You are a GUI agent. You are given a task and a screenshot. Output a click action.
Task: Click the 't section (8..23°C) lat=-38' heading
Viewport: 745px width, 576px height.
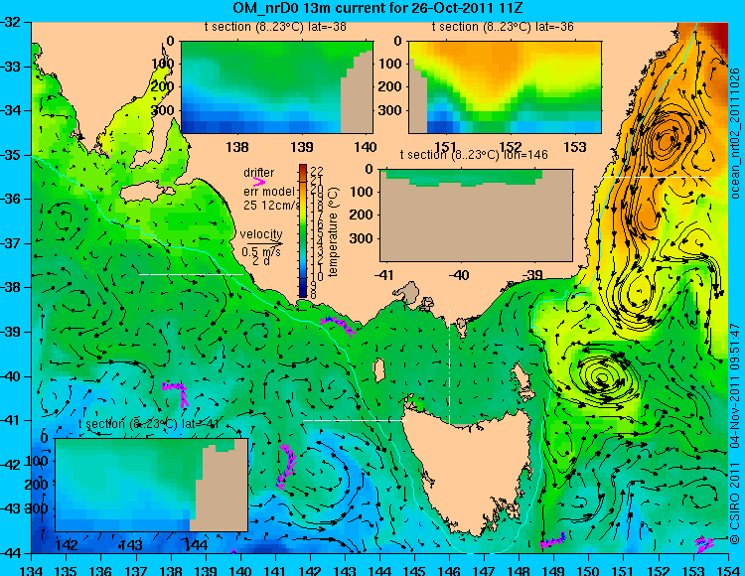(x=275, y=27)
